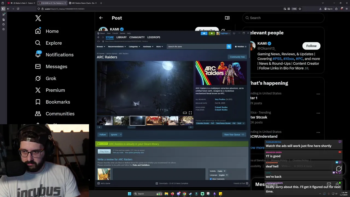The image size is (350, 197).
Task: Open reader view icon beside Post header
Action: coord(227,18)
